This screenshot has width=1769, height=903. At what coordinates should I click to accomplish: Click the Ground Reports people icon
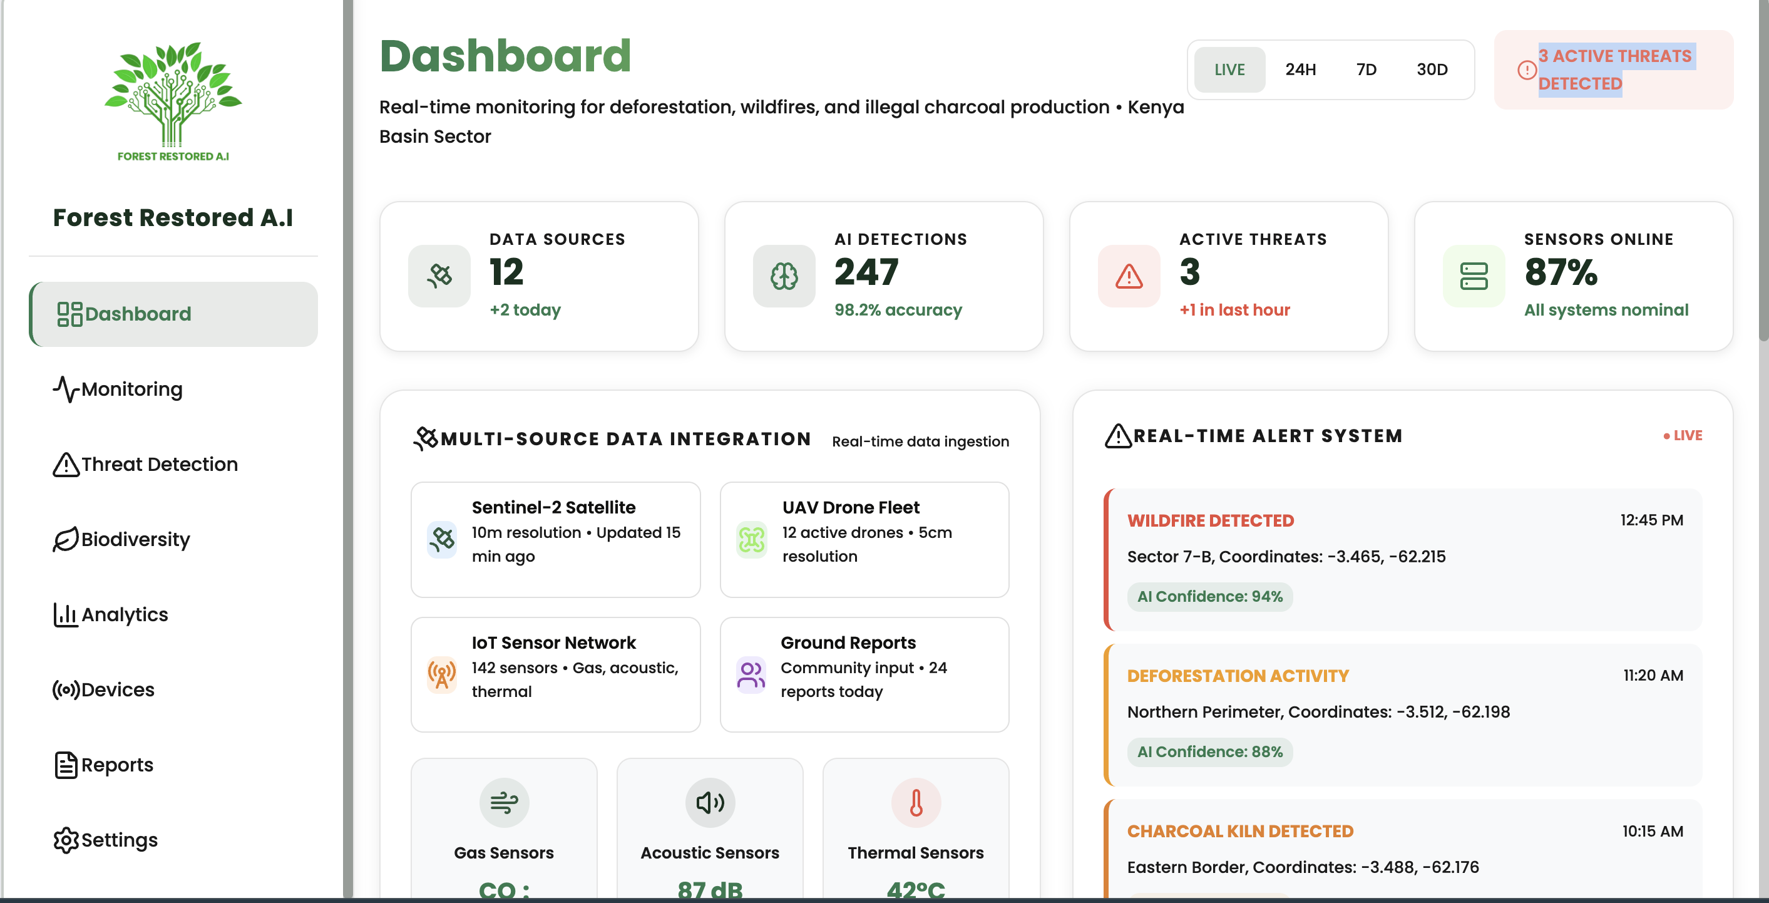click(751, 674)
